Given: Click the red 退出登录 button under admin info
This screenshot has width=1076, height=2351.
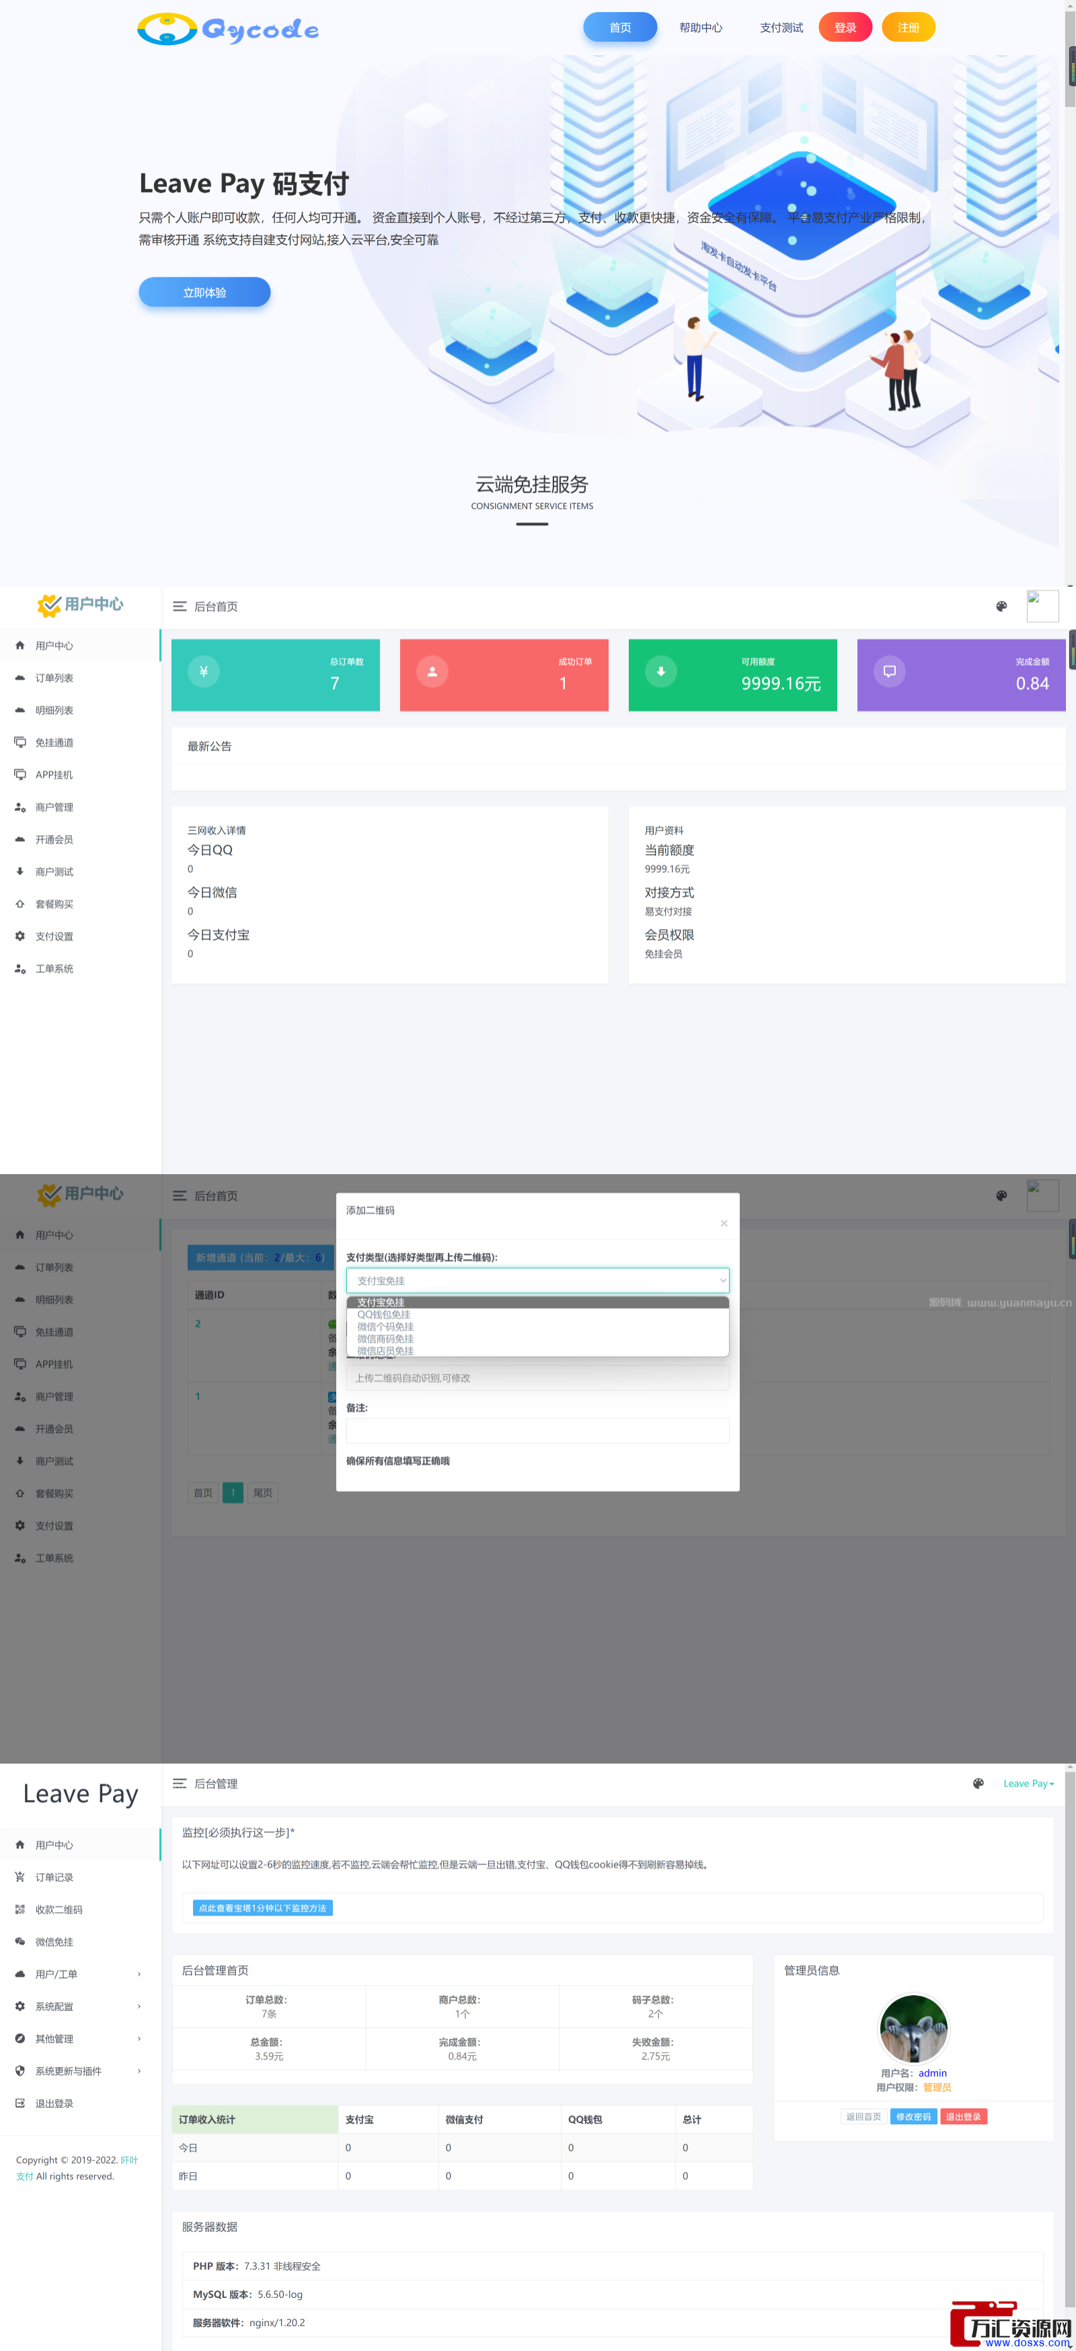Looking at the screenshot, I should click(x=964, y=2116).
